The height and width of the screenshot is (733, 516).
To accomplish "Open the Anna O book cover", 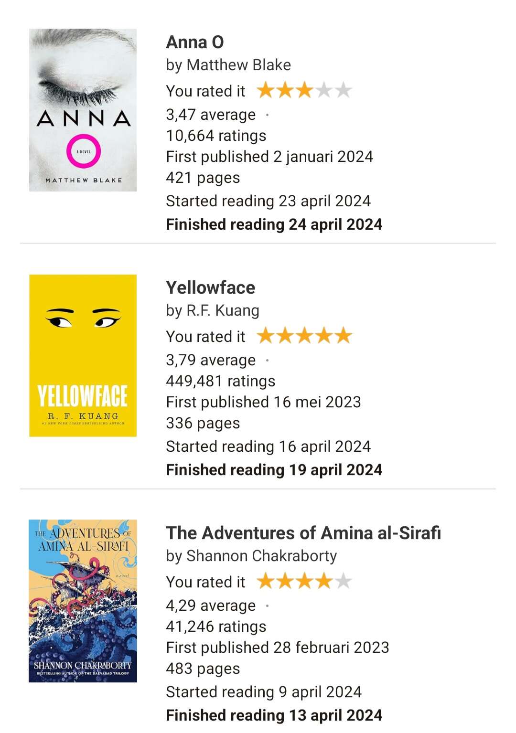I will 83,110.
